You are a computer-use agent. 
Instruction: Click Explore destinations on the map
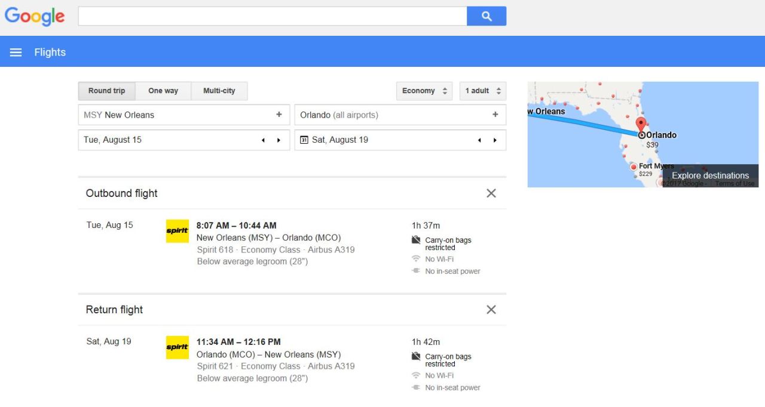point(710,175)
